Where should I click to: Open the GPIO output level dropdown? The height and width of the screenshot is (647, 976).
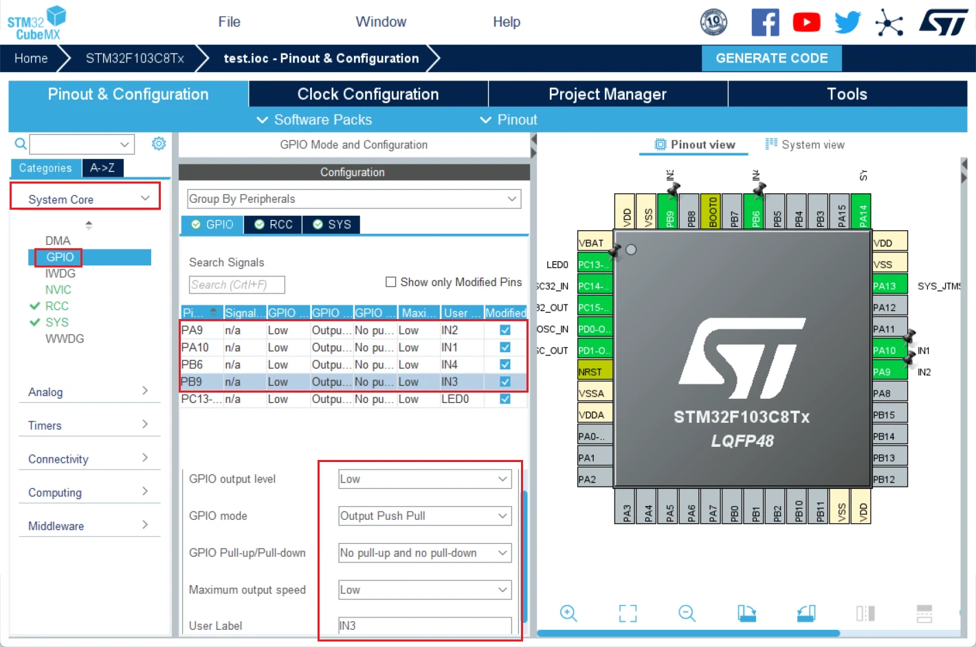click(x=425, y=479)
